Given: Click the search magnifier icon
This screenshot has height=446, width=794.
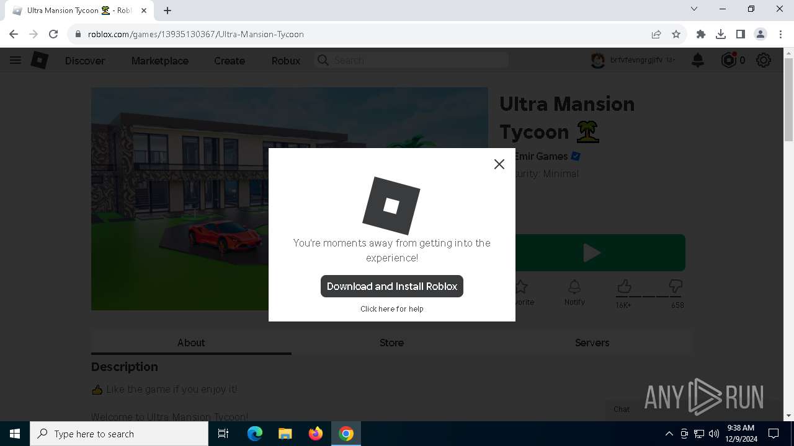Looking at the screenshot, I should click(x=323, y=60).
